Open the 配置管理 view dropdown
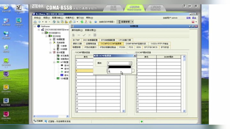Viewport: 230px width, 129px height. coord(132,22)
